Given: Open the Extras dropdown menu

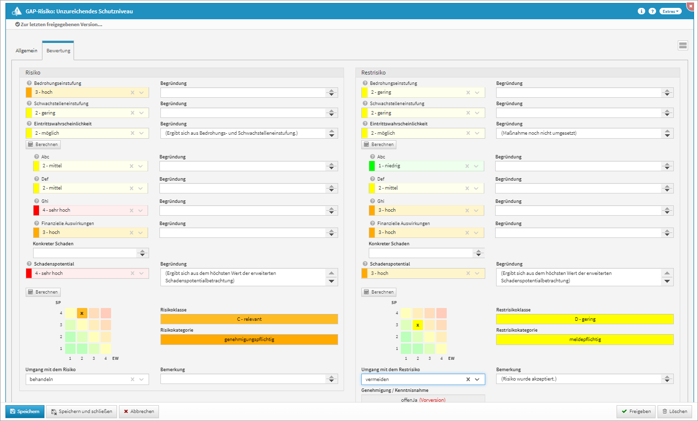Looking at the screenshot, I should 670,11.
